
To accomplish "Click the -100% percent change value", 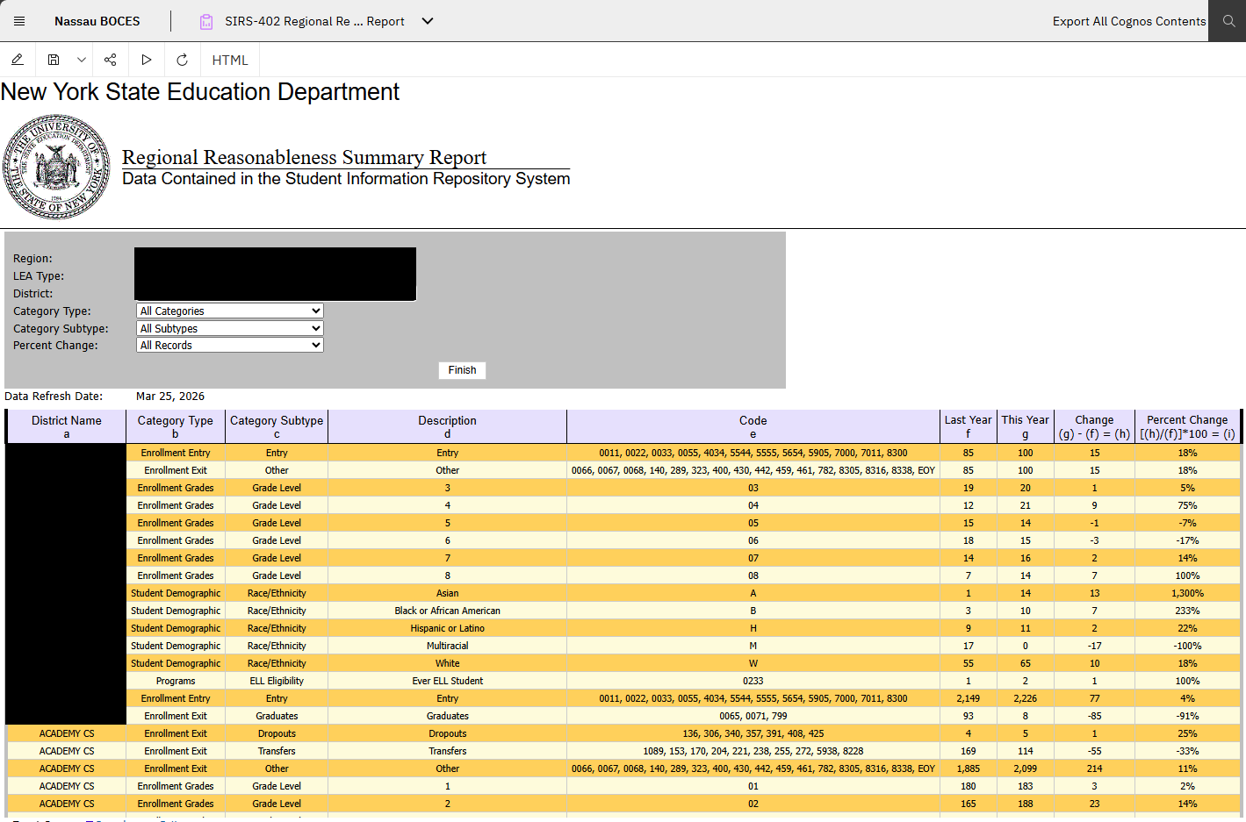I will pos(1187,646).
